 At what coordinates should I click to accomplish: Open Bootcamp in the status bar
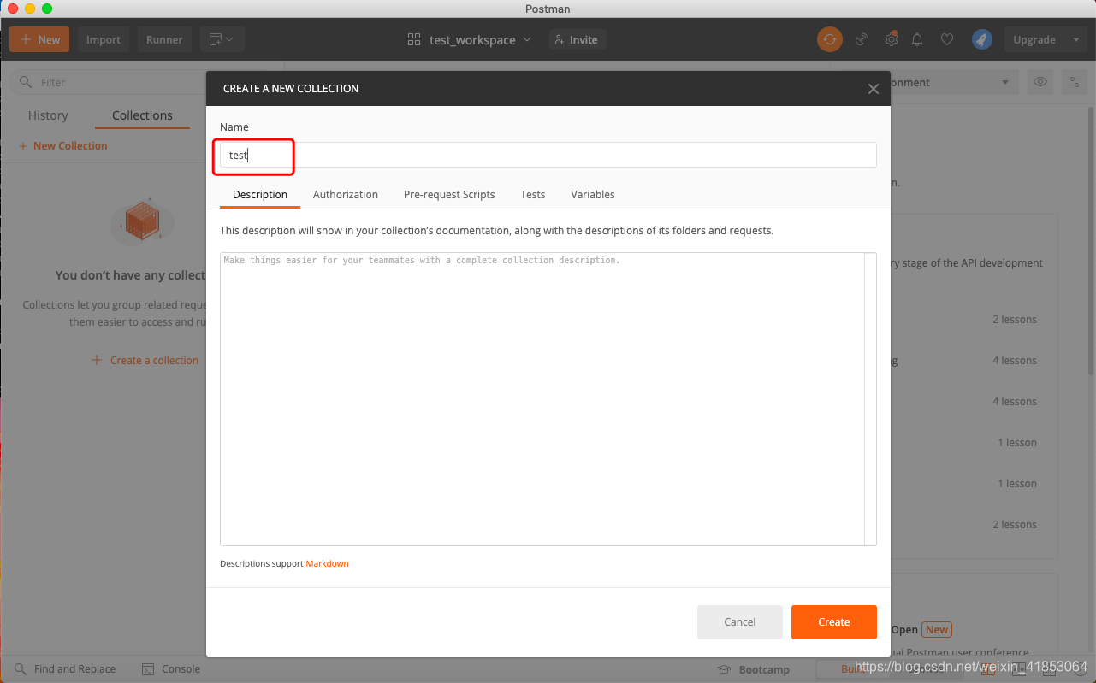tap(753, 669)
